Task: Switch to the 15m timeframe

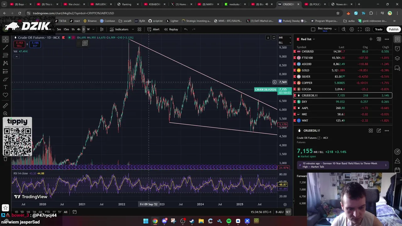Action: [66, 29]
